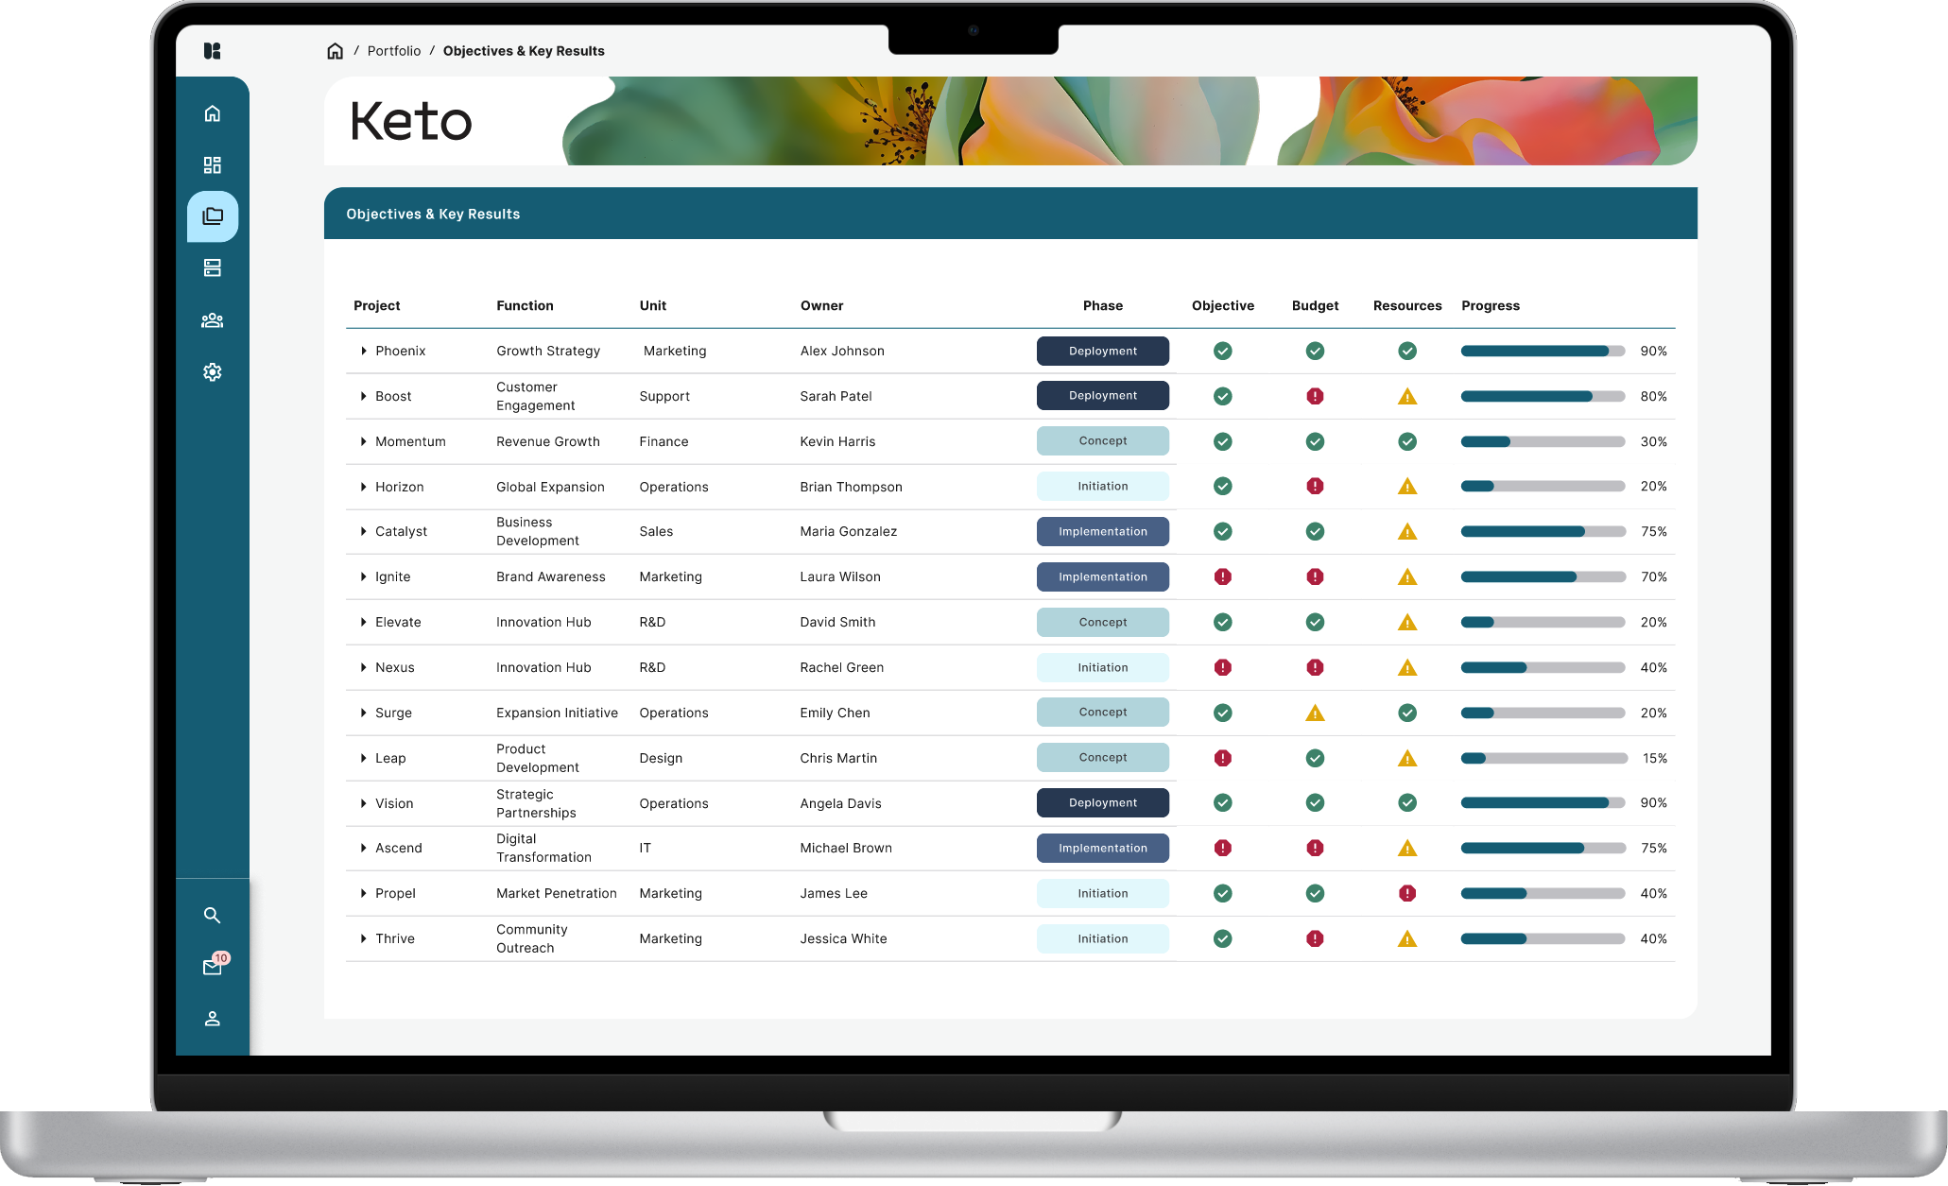Image resolution: width=1948 pixels, height=1186 pixels.
Task: Open messages showing 10 notifications
Action: coord(212,967)
